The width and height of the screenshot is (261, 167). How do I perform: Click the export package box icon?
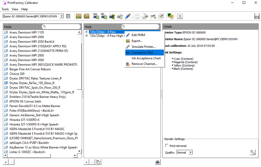86,16
